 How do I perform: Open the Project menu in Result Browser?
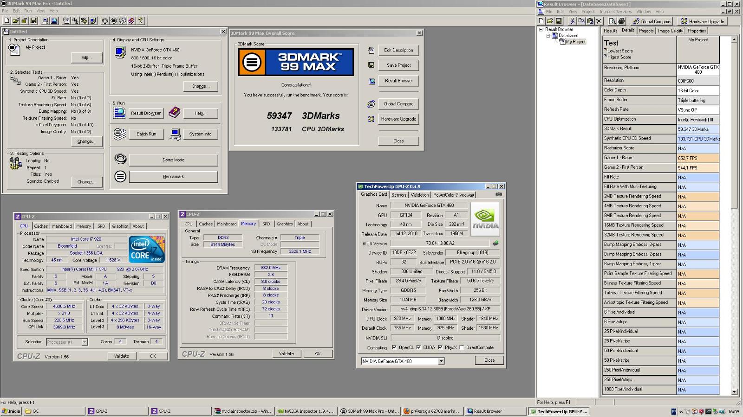coord(588,12)
